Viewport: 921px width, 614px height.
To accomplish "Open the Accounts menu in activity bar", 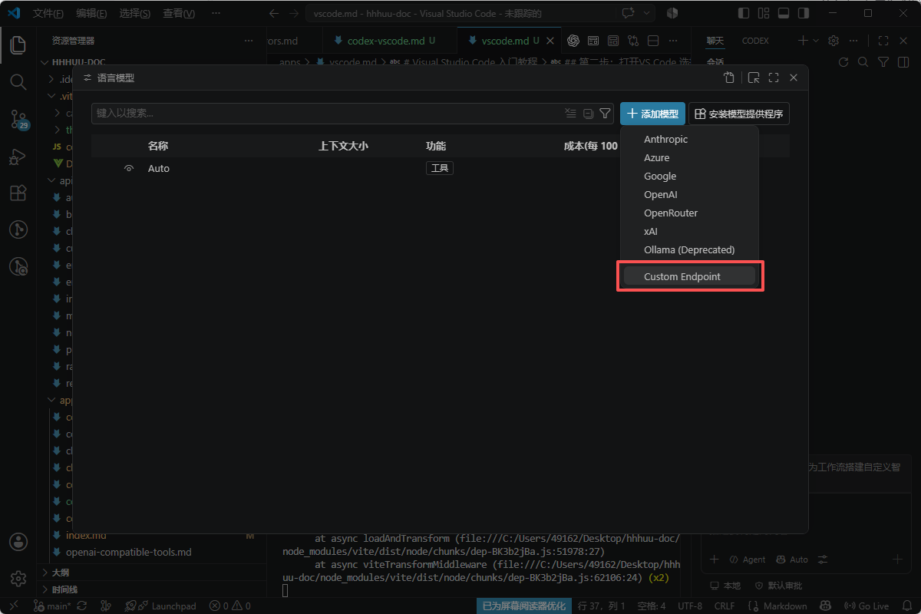I will coord(18,542).
